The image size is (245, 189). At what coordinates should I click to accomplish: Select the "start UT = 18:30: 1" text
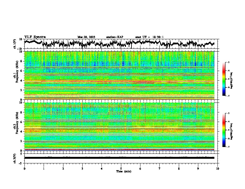149,37
